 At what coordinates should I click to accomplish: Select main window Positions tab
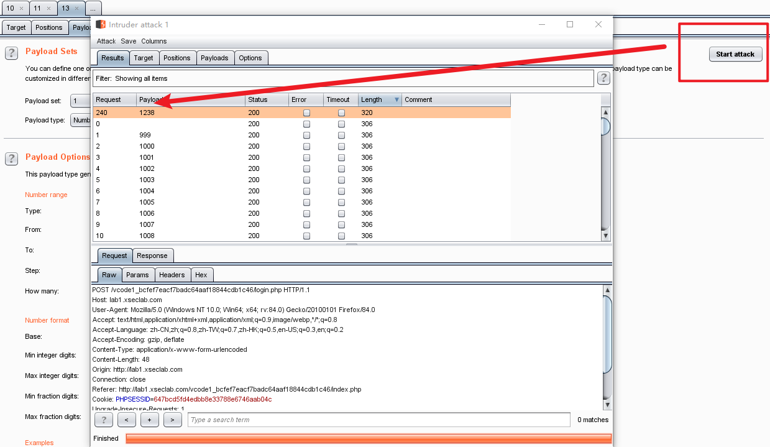click(x=49, y=27)
